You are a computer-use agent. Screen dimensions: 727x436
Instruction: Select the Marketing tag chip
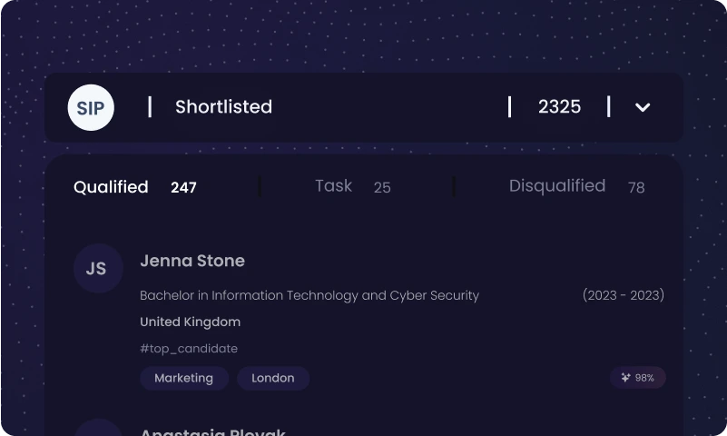[184, 378]
